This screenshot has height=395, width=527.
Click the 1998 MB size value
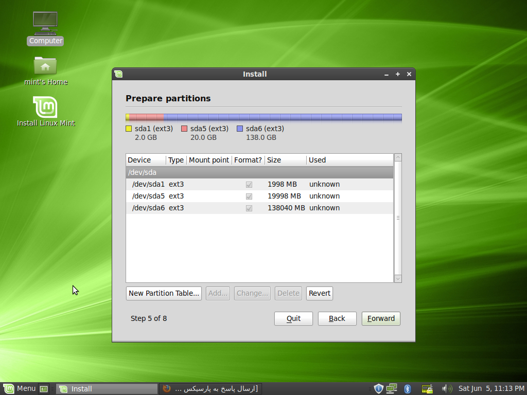coord(283,185)
